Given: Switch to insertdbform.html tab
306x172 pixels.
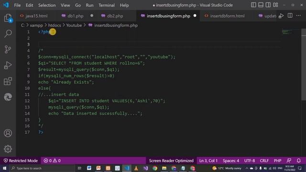Looking at the screenshot, I should coord(227,16).
